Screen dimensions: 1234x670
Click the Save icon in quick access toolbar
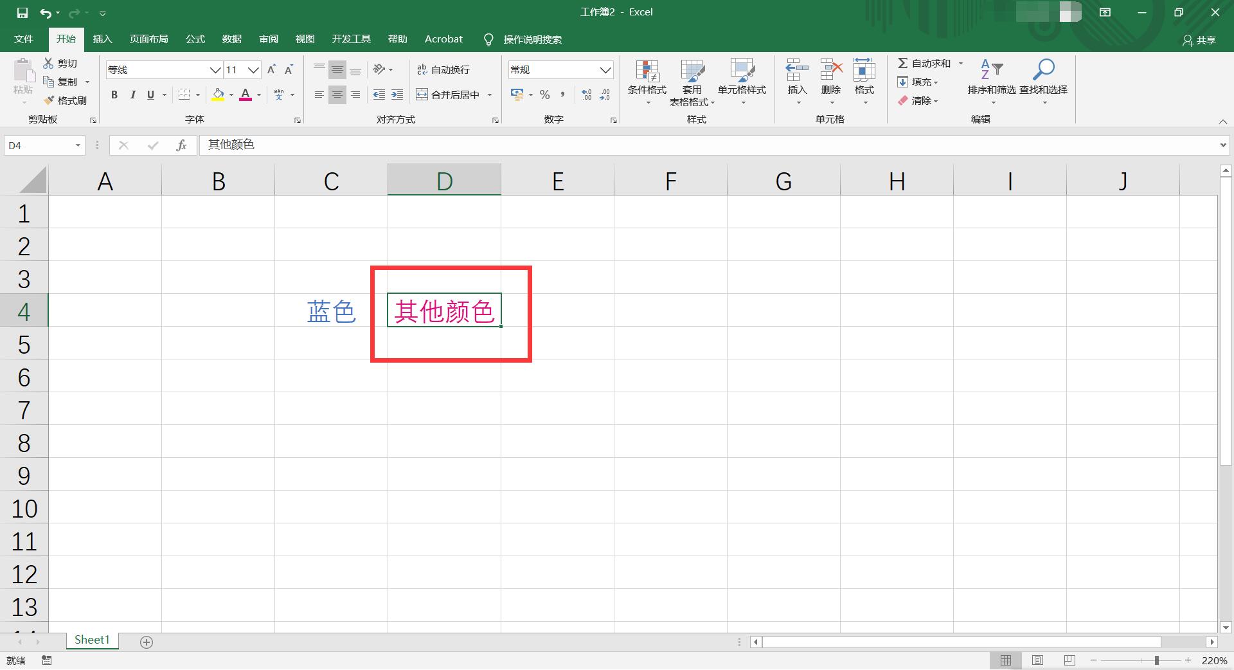tap(22, 12)
